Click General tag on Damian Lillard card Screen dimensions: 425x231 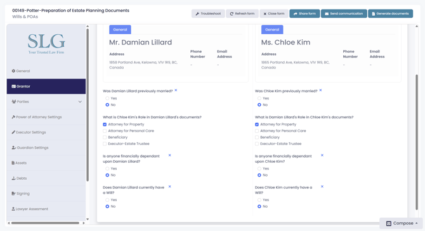tap(120, 30)
